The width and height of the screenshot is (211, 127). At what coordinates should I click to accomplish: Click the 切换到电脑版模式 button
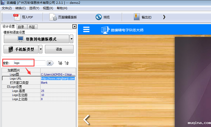pos(36,39)
